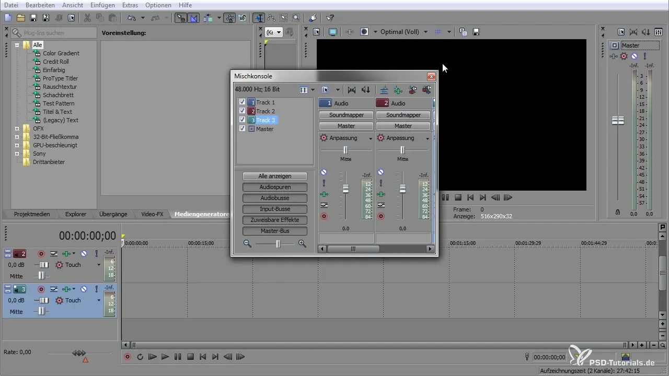Viewport: 669px width, 376px height.
Task: Click the Stop button in timeline transport
Action: click(190, 357)
